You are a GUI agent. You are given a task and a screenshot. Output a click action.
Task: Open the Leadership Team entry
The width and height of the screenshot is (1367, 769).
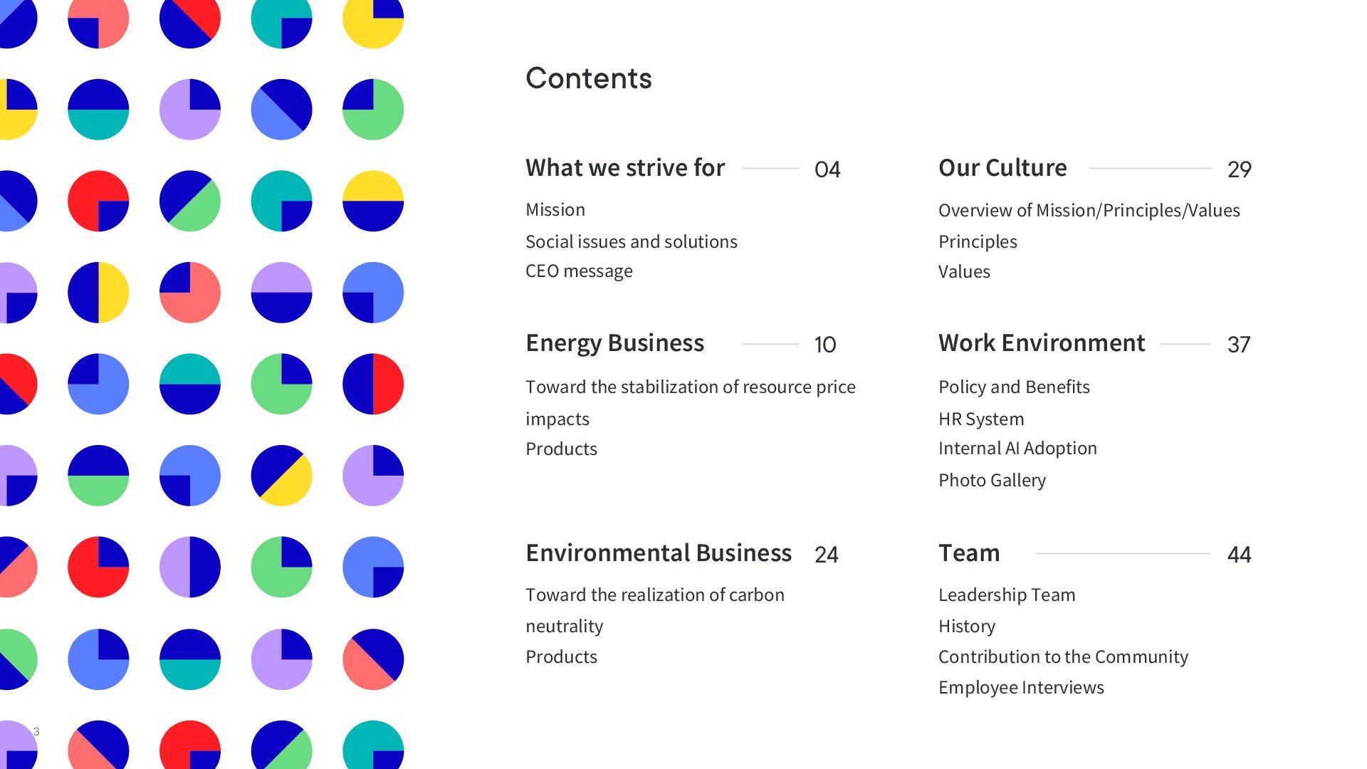[x=1006, y=595]
